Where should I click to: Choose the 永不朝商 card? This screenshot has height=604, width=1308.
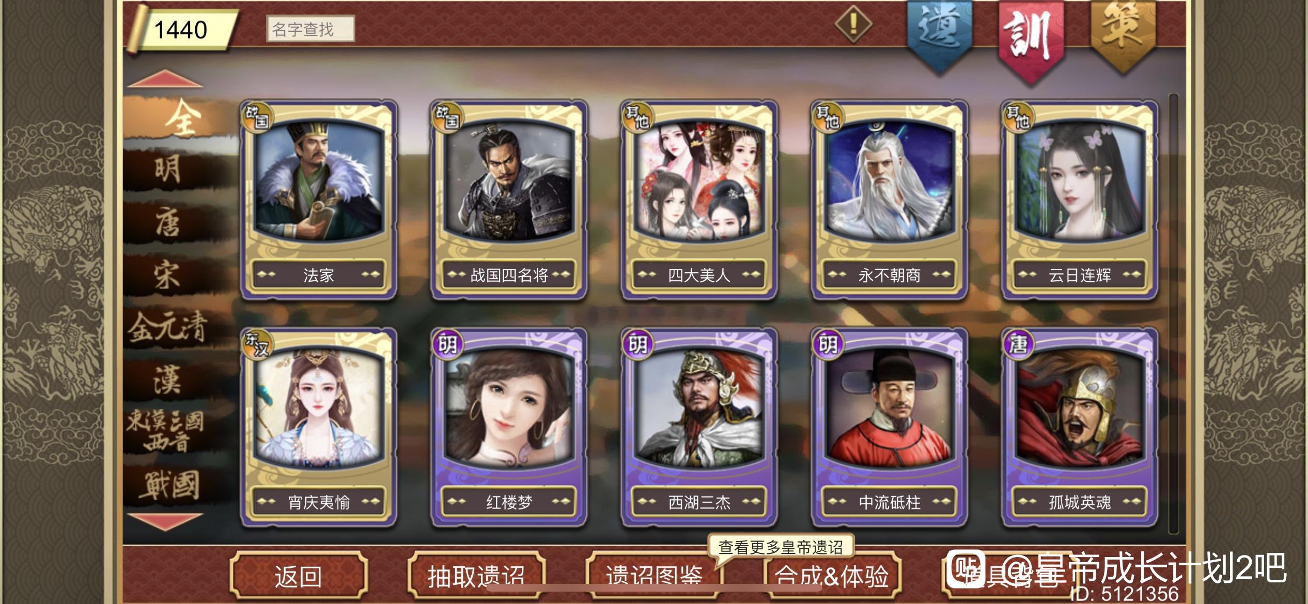(x=889, y=200)
